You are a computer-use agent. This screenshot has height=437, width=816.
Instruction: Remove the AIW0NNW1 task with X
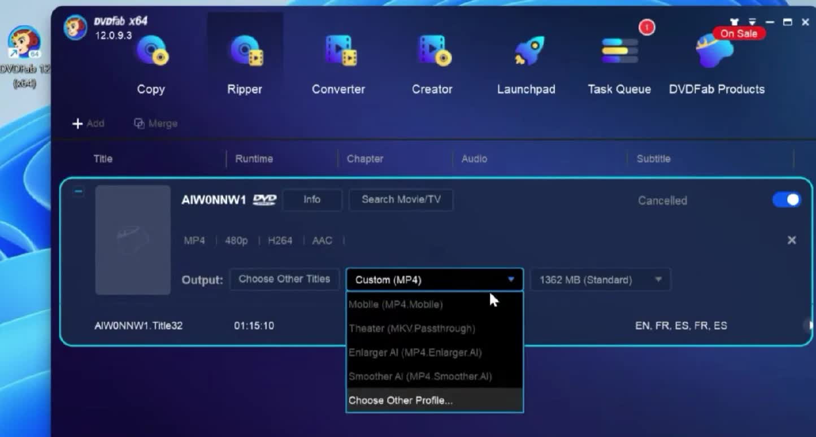coord(792,241)
